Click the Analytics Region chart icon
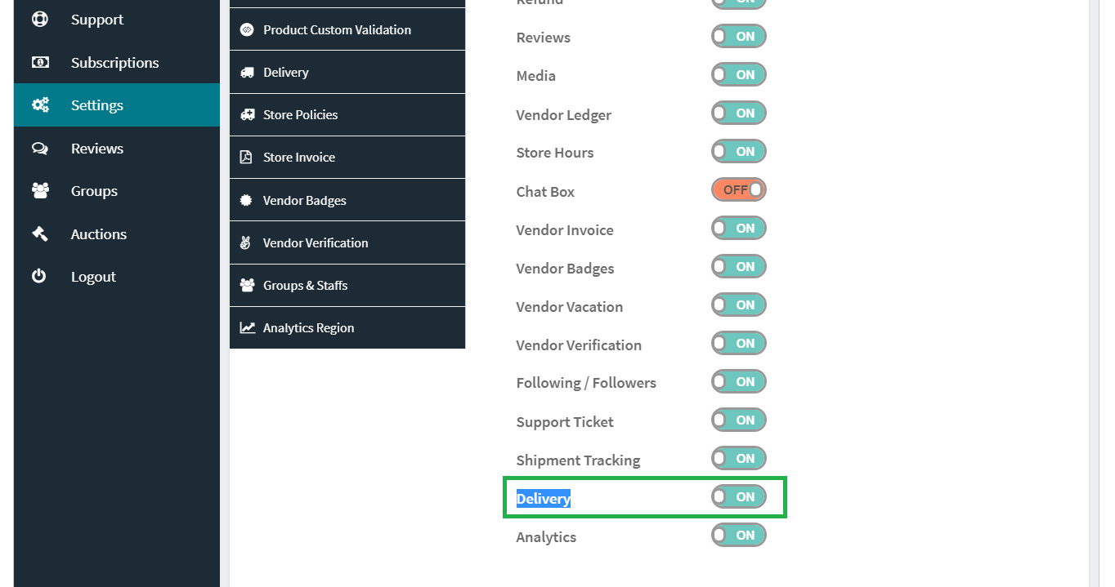This screenshot has height=587, width=1115. pos(247,327)
